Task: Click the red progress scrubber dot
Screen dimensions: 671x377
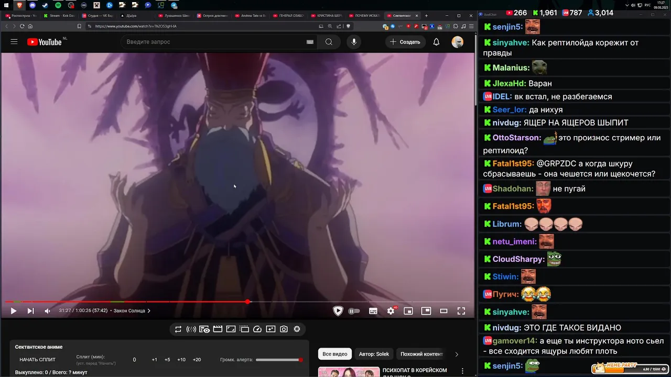Action: 247,302
